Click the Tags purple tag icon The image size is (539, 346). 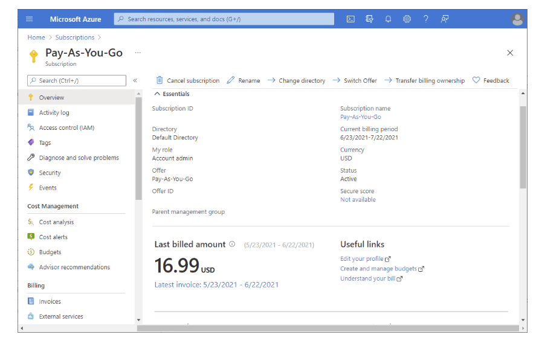coord(31,143)
